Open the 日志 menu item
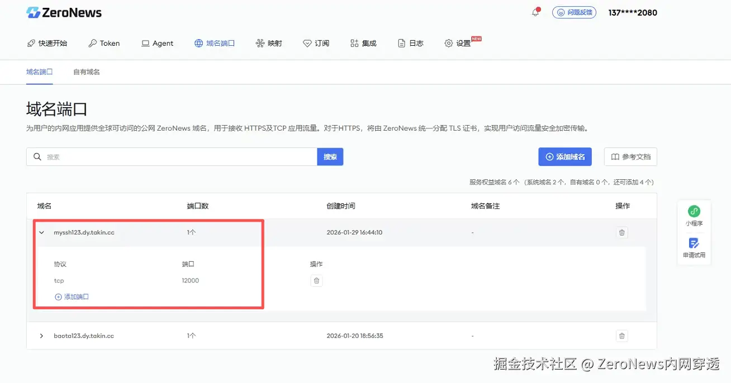This screenshot has width=731, height=383. click(410, 43)
